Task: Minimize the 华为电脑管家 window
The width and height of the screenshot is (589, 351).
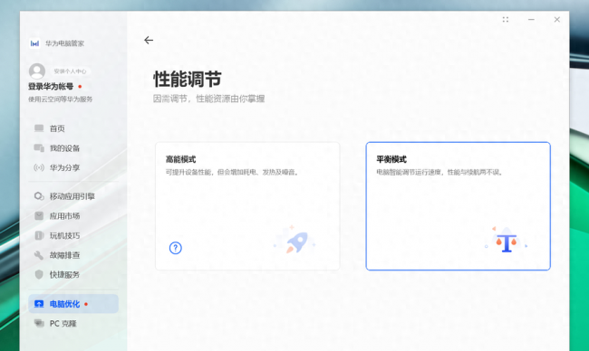Action: [x=531, y=20]
